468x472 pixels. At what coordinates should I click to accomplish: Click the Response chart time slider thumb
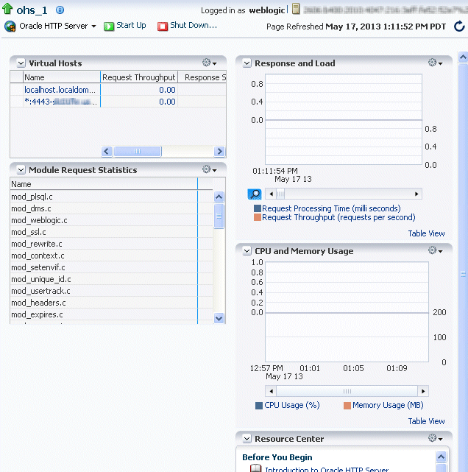280,194
